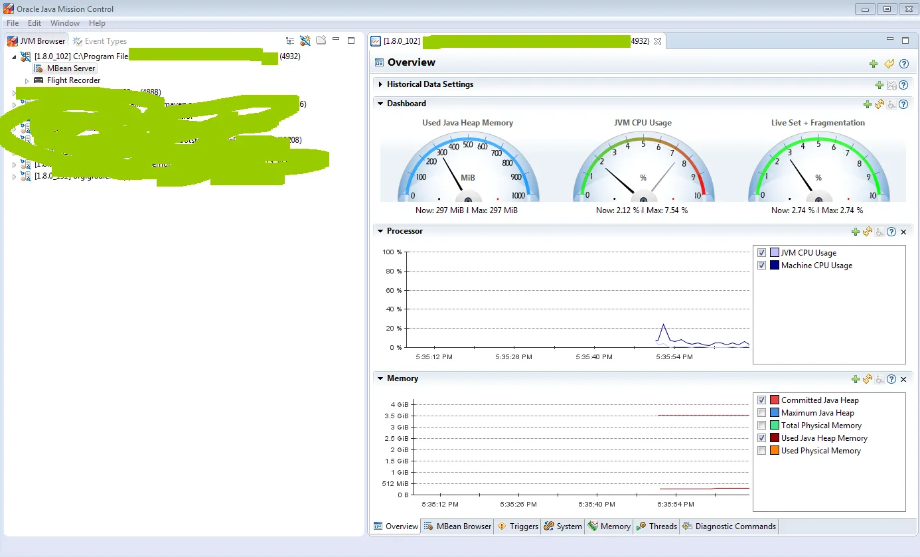Image resolution: width=920 pixels, height=557 pixels.
Task: Switch to the MBean Browser tab
Action: (458, 526)
